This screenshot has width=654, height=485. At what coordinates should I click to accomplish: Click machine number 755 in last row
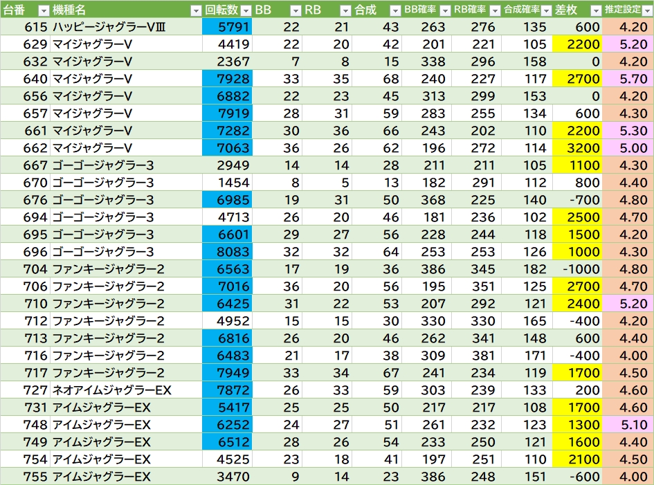[x=25, y=477]
